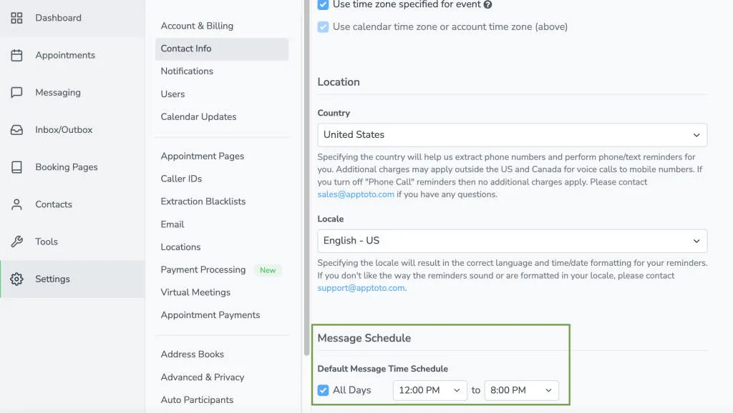Viewport: 733px width, 413px height.
Task: Open Messaging via its chat bubble icon
Action: (x=19, y=92)
